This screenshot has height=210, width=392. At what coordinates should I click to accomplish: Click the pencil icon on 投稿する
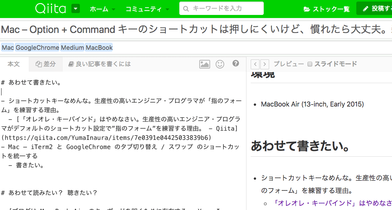pos(366,9)
